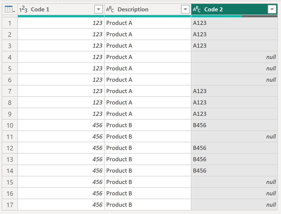Click the 456 Code 1 cell in row 12
The height and width of the screenshot is (214, 281).
(61, 148)
